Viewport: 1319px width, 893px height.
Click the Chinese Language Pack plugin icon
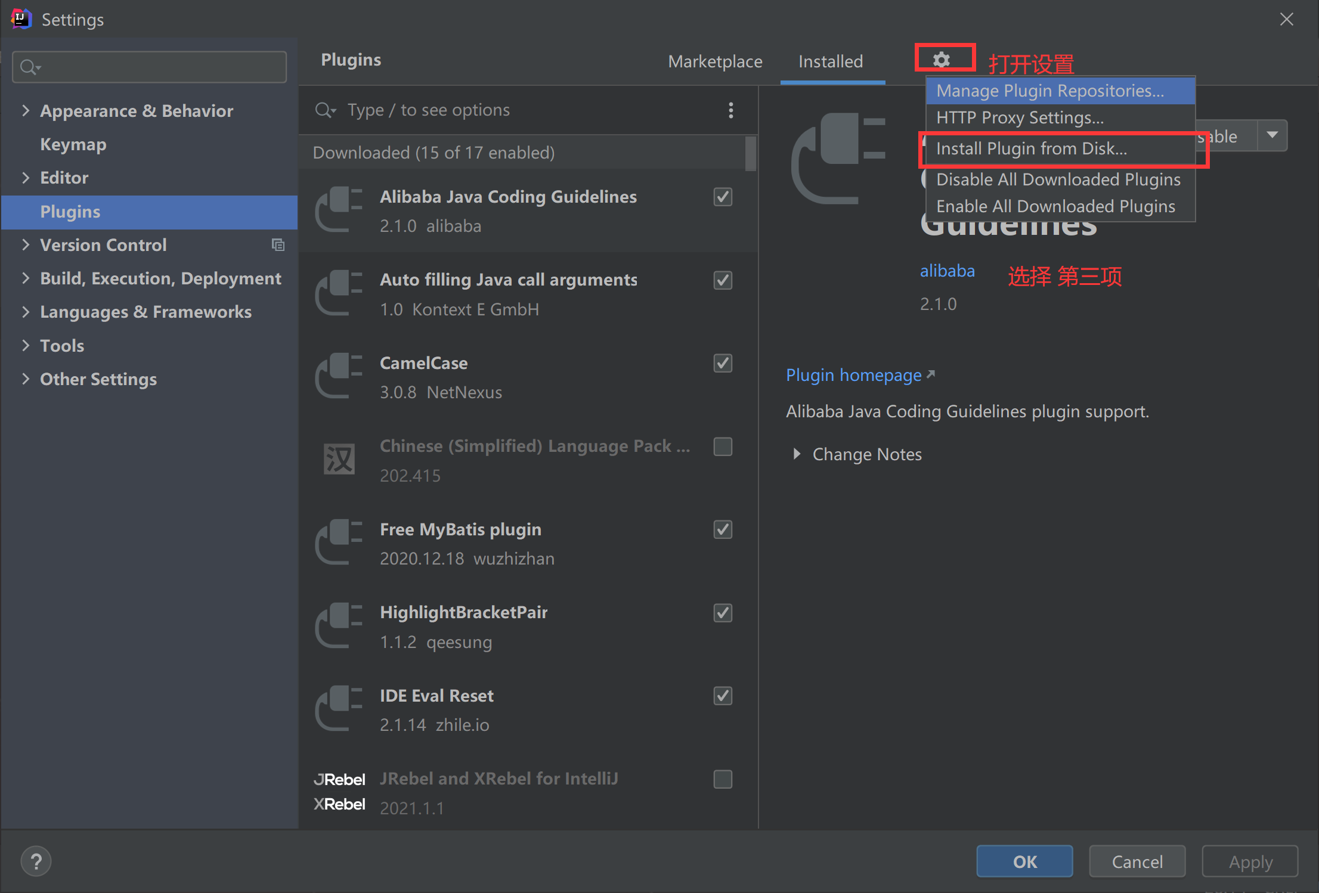[x=339, y=460]
